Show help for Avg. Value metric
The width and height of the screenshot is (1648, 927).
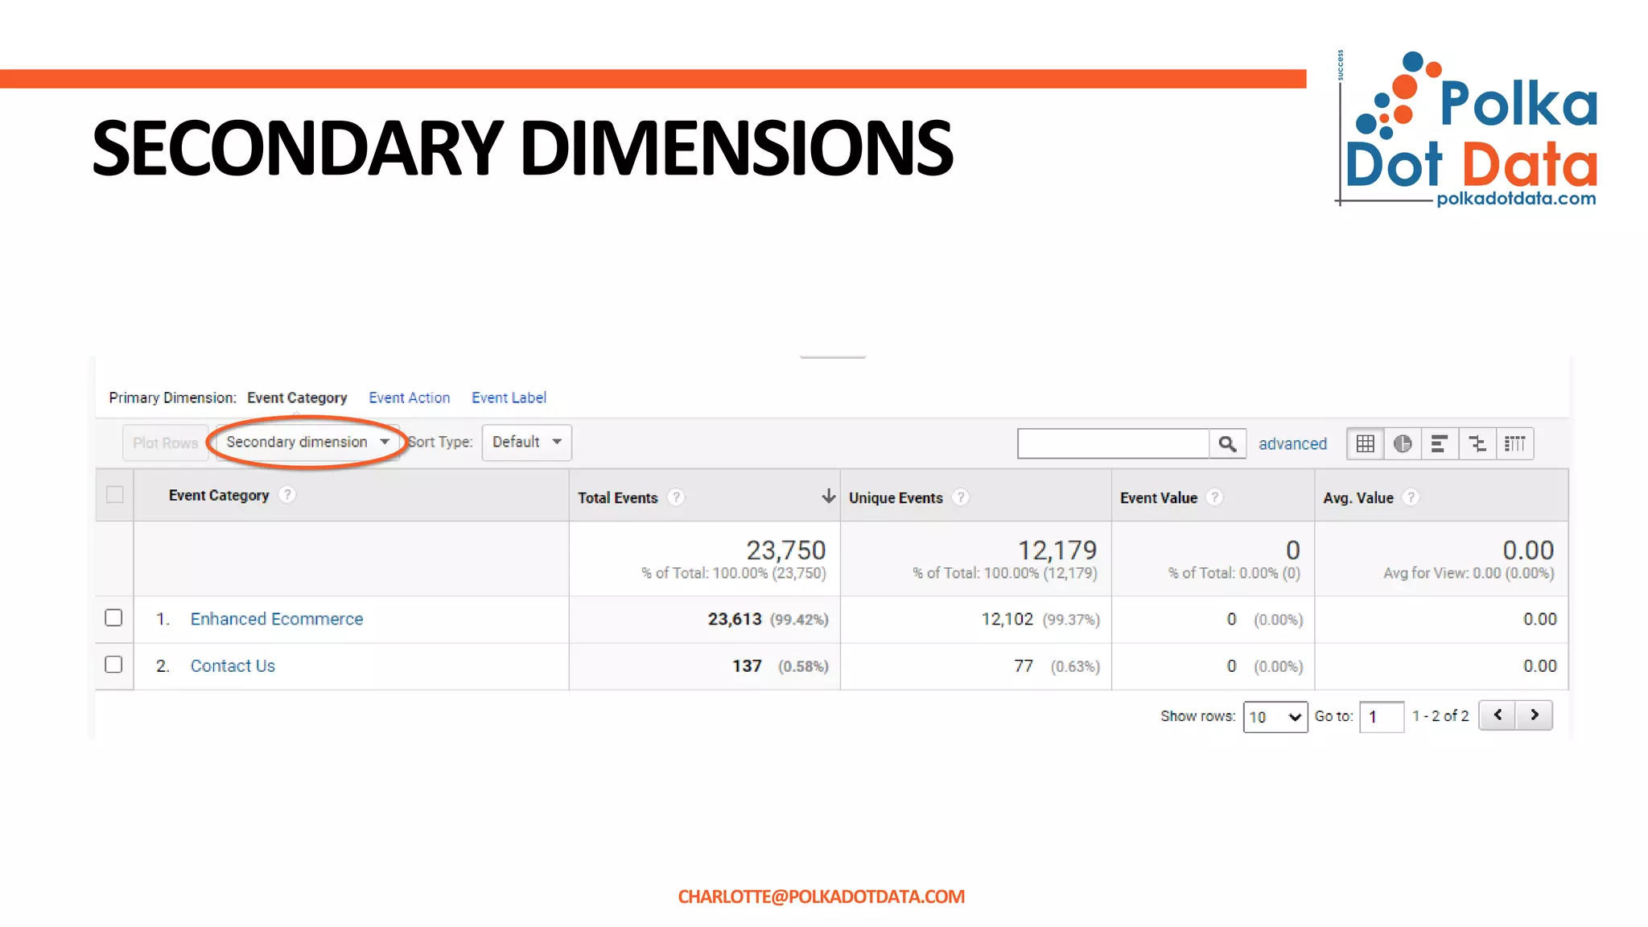(x=1411, y=497)
